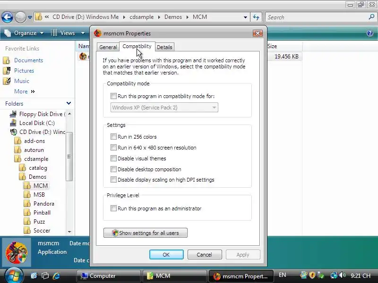This screenshot has height=283, width=378.
Task: Launch Internet Explorer from quick launch
Action: coord(56,275)
